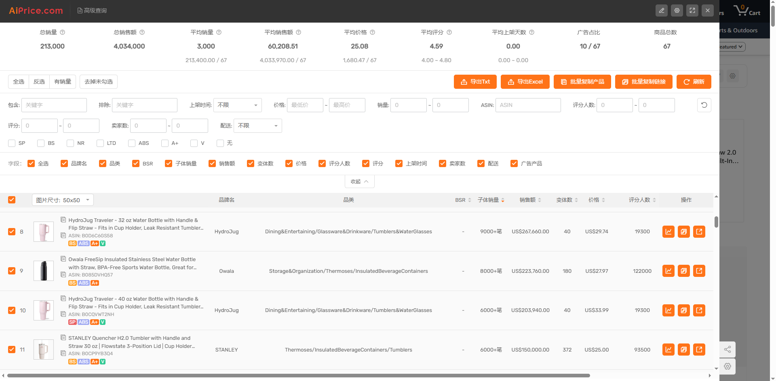This screenshot has width=776, height=381.
Task: Click help icon next to 平均评分
Action: (x=449, y=32)
